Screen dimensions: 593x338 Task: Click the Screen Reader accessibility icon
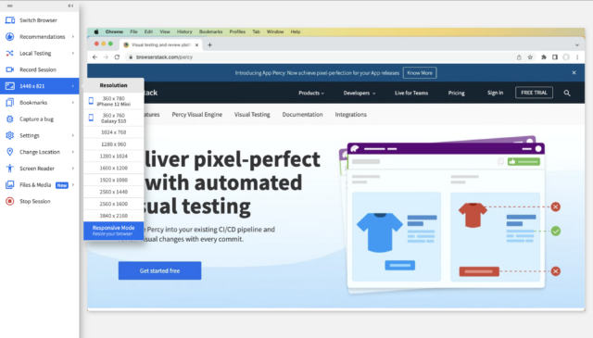click(x=10, y=169)
